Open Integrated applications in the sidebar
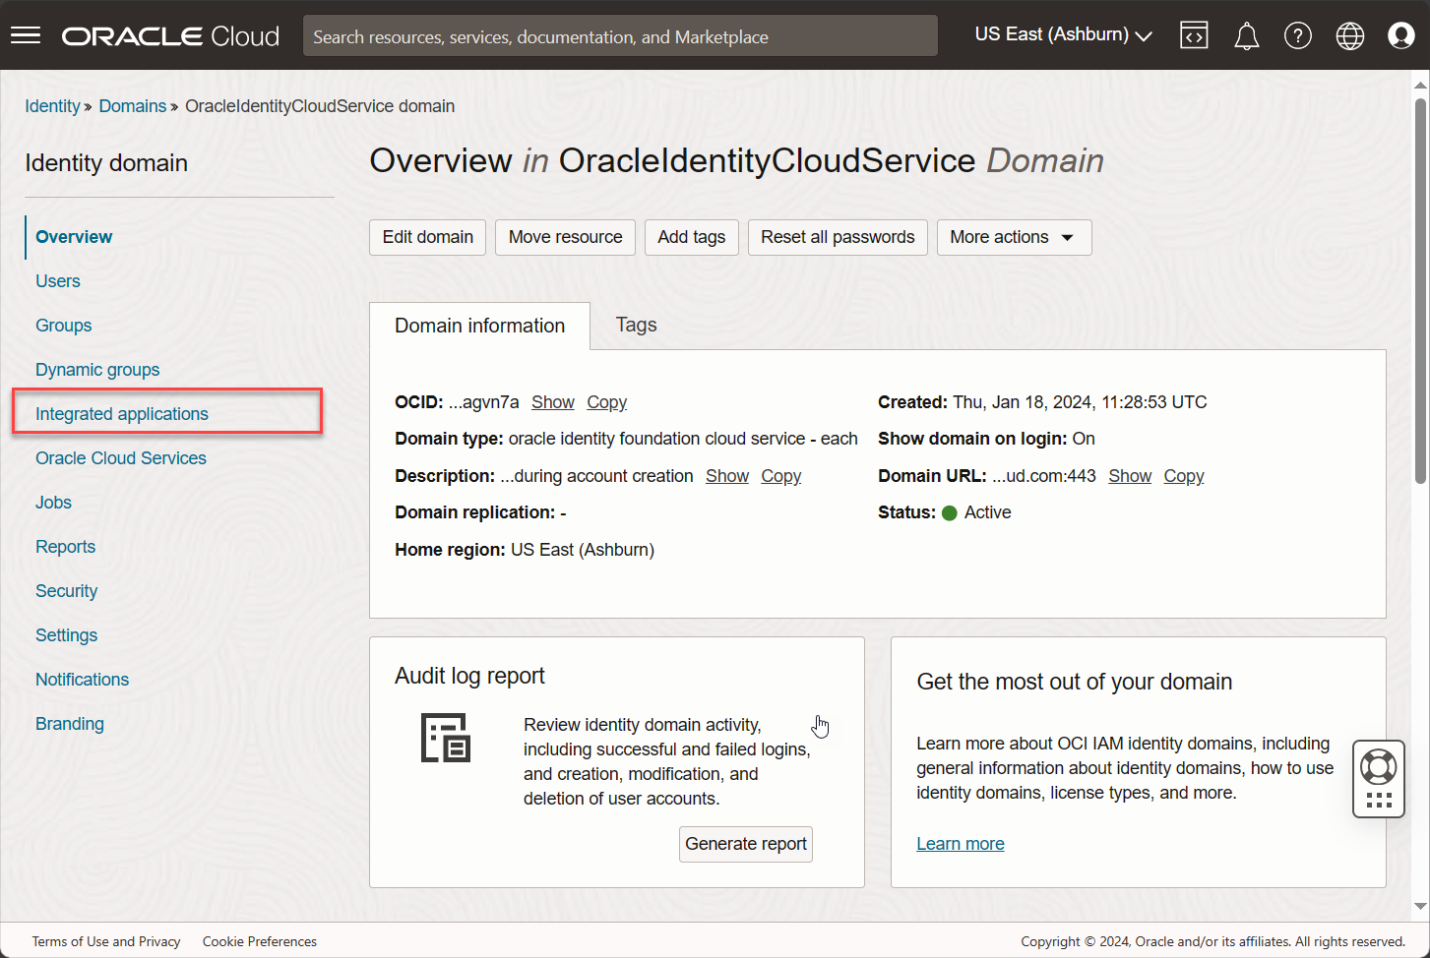 122,414
